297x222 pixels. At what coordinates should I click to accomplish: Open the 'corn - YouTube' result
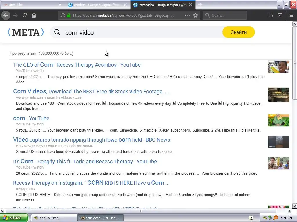tap(31, 118)
